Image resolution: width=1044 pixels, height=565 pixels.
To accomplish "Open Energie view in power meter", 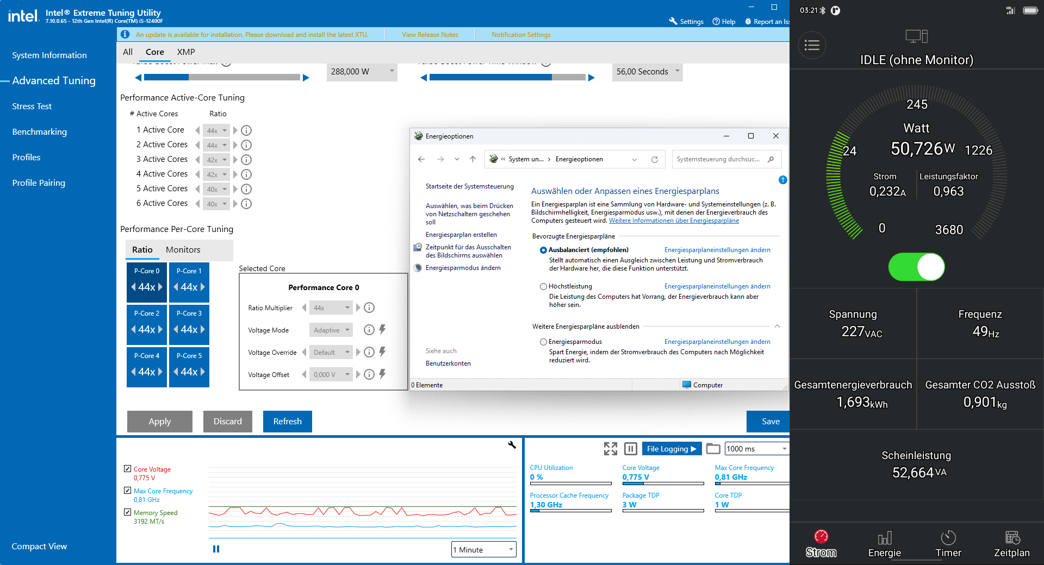I will pos(885,544).
